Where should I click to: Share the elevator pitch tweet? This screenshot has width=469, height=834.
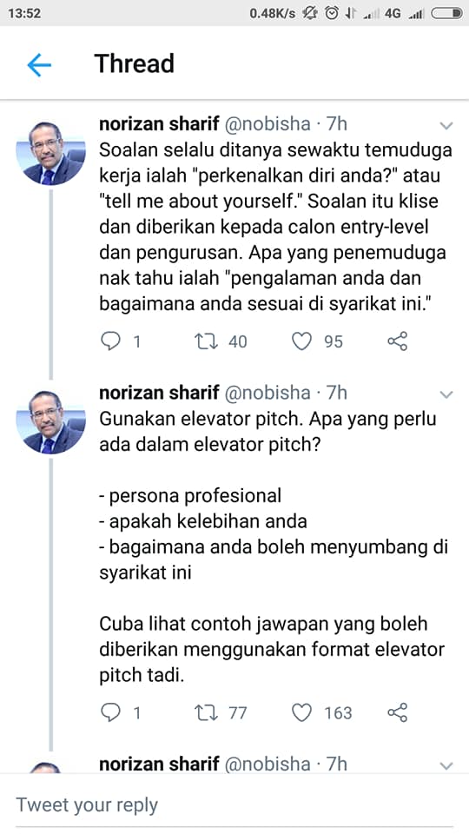click(397, 712)
